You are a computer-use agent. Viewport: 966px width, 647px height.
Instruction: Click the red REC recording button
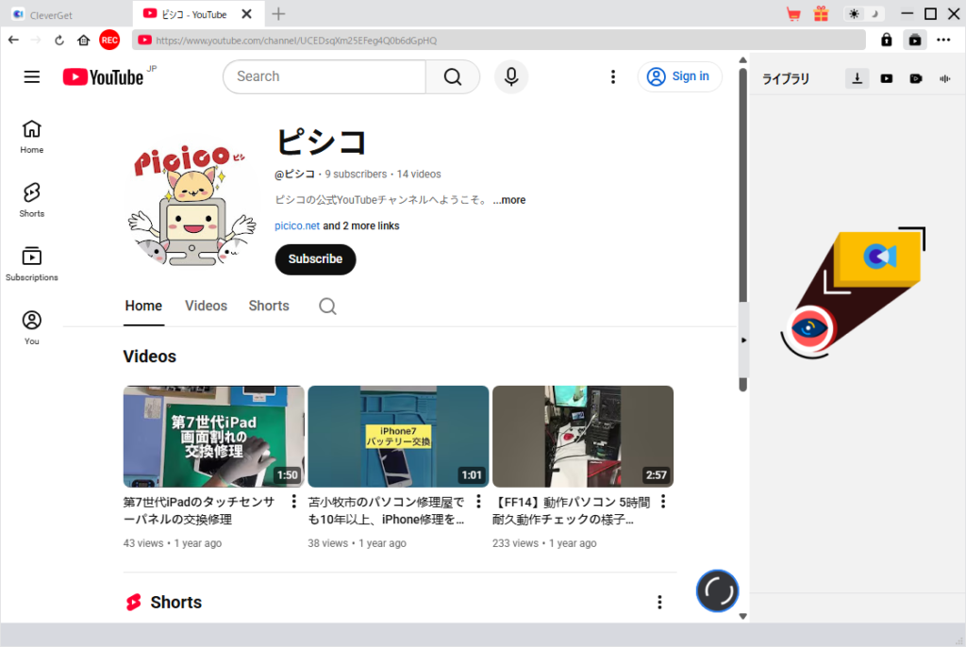(109, 40)
